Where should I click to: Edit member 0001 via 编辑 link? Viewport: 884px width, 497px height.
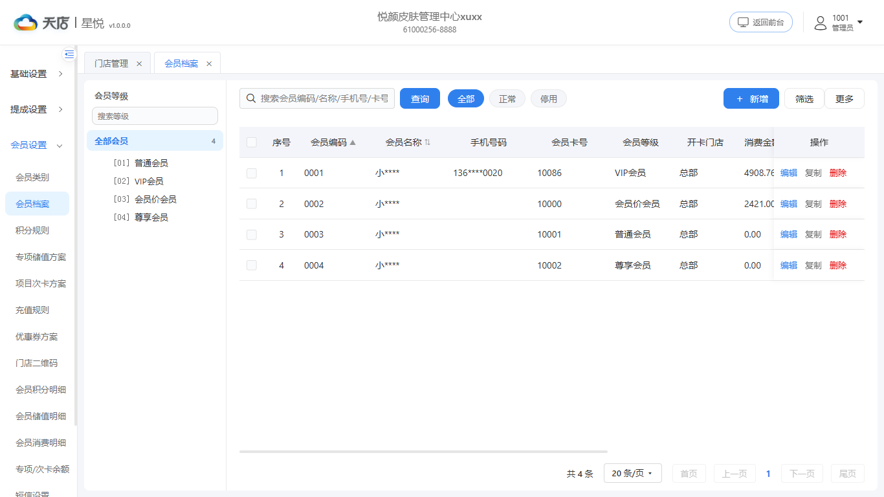coord(789,173)
